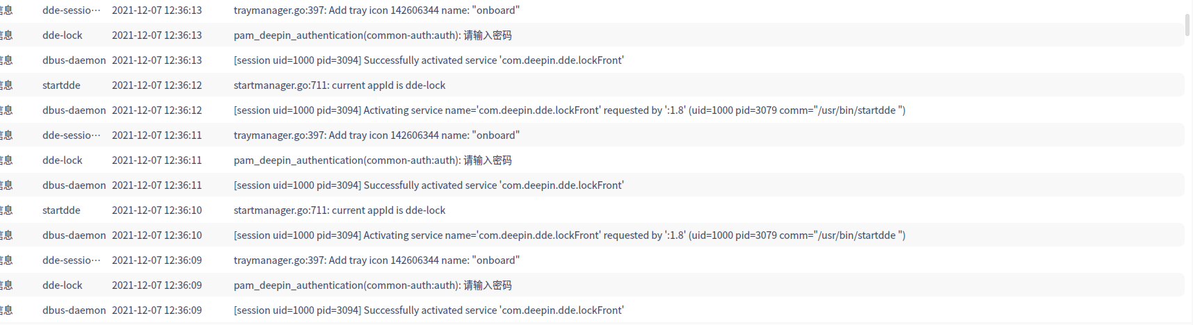This screenshot has width=1193, height=325.
Task: Select the dde-session traymanager row at 12:36:13
Action: pos(591,10)
